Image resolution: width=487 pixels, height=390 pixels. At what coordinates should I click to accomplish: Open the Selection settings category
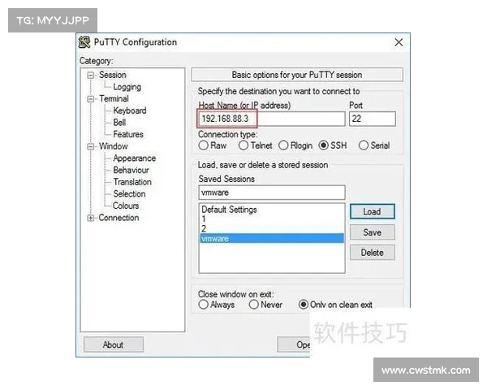(129, 193)
